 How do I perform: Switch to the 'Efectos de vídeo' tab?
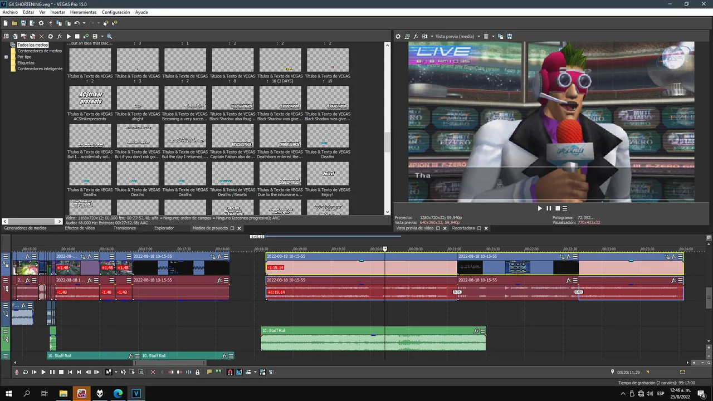click(80, 228)
